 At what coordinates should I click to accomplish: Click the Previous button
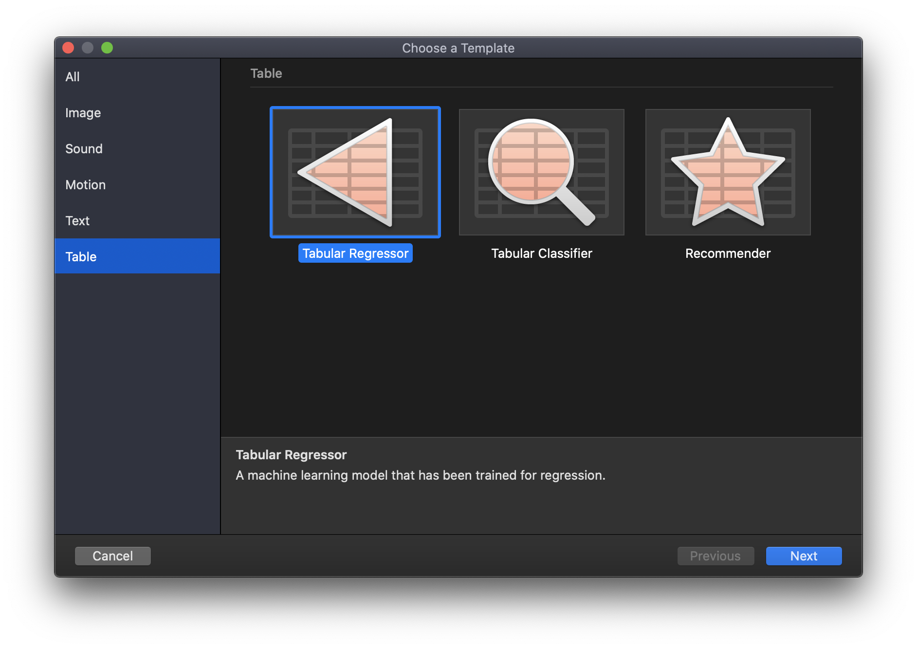coord(715,556)
